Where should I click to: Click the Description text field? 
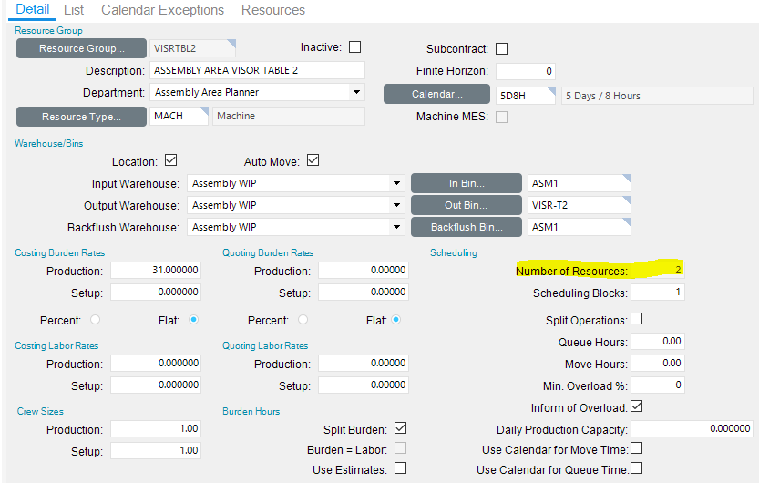coord(257,70)
